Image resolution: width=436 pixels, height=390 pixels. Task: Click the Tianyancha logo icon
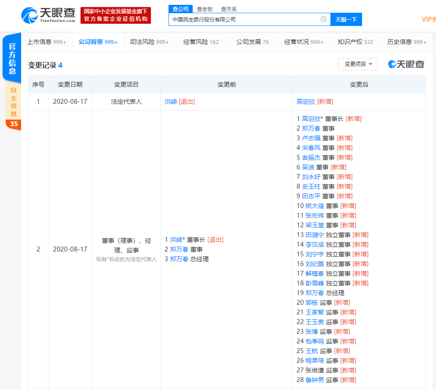29,15
